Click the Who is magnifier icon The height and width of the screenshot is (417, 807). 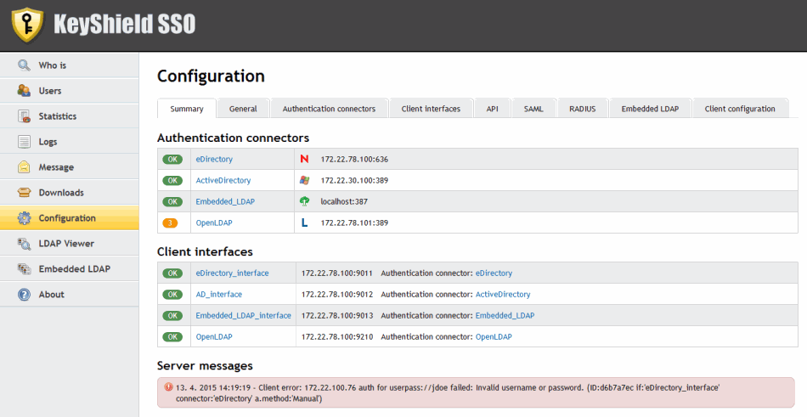pos(24,65)
